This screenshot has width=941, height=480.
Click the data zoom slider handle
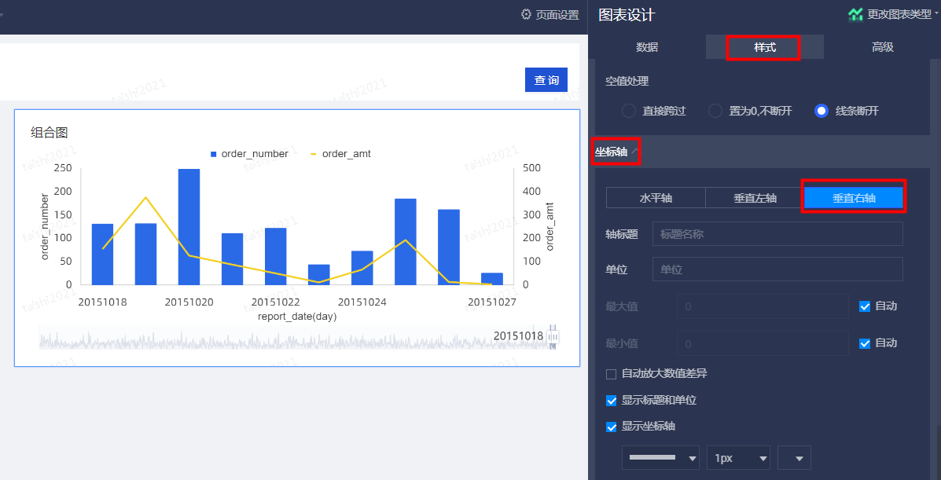coord(553,335)
